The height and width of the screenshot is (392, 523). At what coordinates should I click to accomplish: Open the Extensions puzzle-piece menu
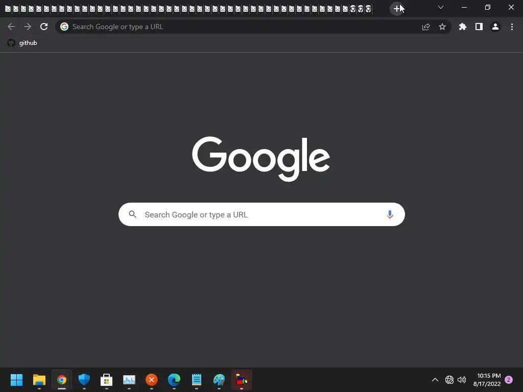pyautogui.click(x=463, y=27)
